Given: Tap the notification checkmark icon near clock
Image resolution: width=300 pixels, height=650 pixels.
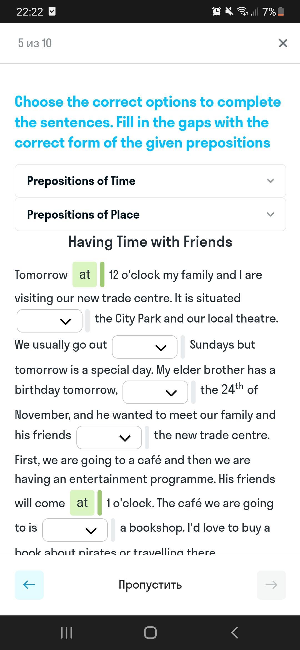Looking at the screenshot, I should [x=52, y=11].
